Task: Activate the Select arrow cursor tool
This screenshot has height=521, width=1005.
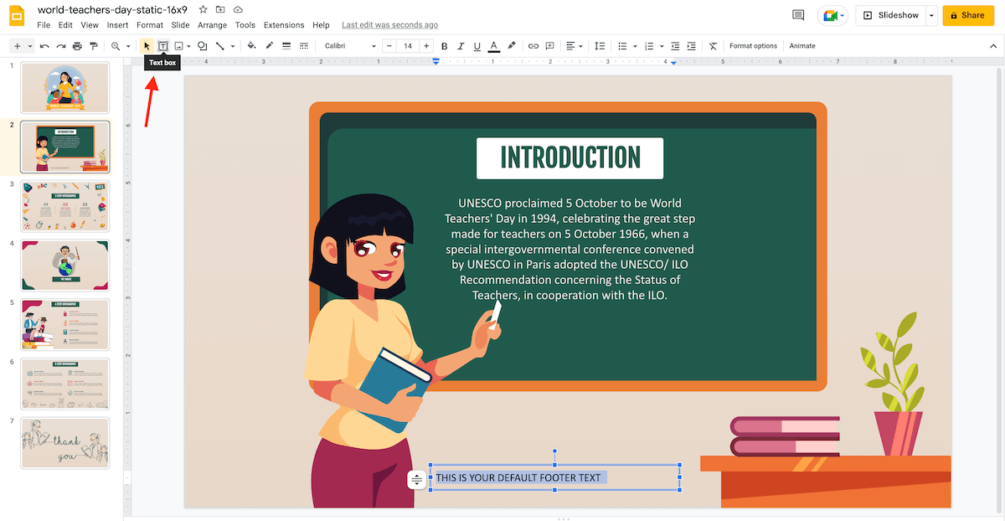Action: [x=147, y=46]
